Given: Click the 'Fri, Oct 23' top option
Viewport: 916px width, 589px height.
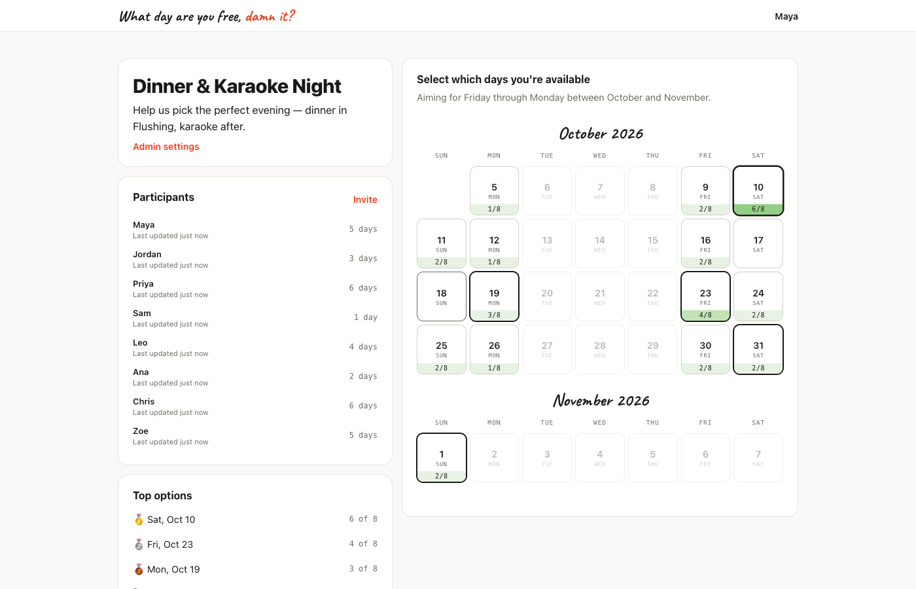Looking at the screenshot, I should [x=255, y=544].
